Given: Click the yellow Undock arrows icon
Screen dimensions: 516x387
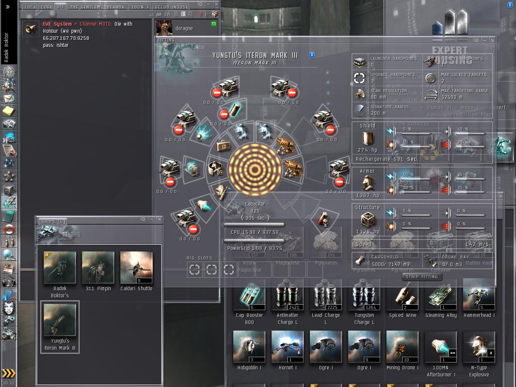Looking at the screenshot, I should coord(9,373).
